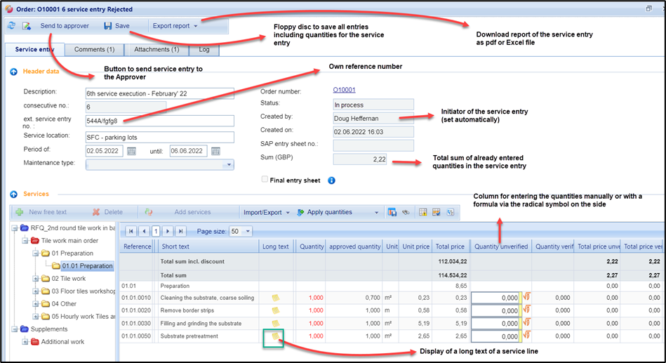
Task: Open long text note for Substrate pretreatment
Action: (x=274, y=336)
